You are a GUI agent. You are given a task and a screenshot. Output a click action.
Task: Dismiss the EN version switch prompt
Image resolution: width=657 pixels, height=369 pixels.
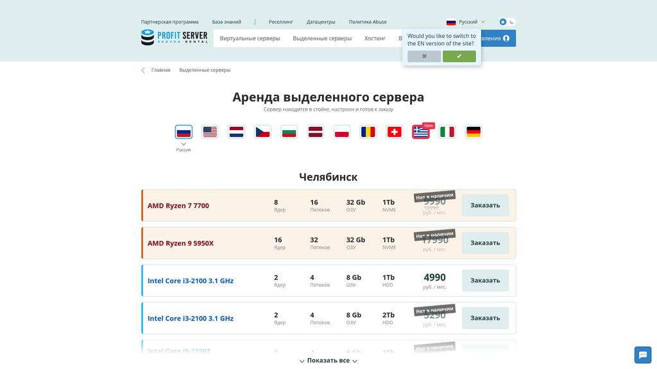click(424, 56)
